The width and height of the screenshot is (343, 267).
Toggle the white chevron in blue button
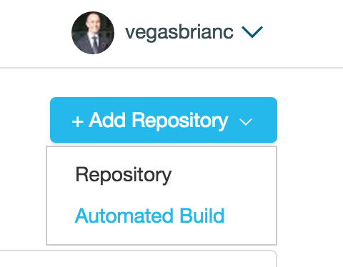(x=246, y=122)
